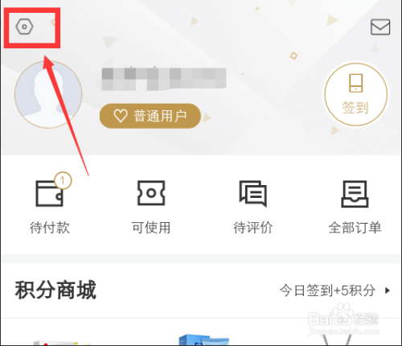
Task: Select the 待评价 label
Action: (x=253, y=228)
